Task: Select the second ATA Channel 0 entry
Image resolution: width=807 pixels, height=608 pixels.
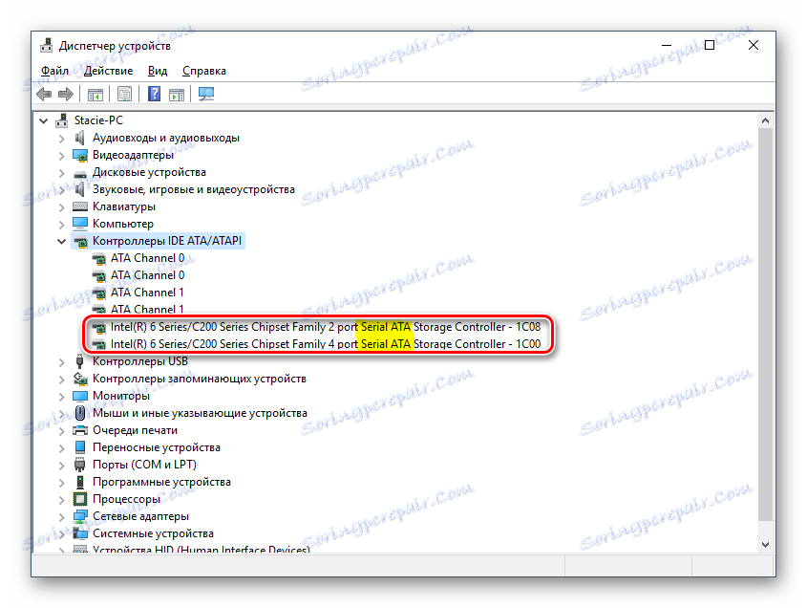Action: click(147, 275)
